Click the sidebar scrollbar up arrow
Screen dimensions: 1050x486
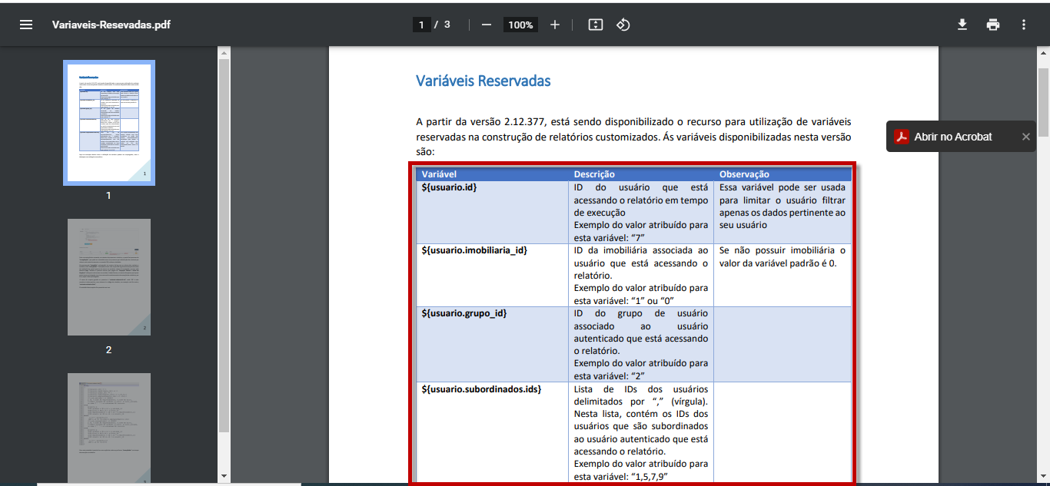tap(224, 53)
